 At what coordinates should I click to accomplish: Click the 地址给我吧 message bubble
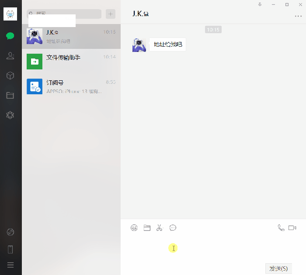pos(168,45)
